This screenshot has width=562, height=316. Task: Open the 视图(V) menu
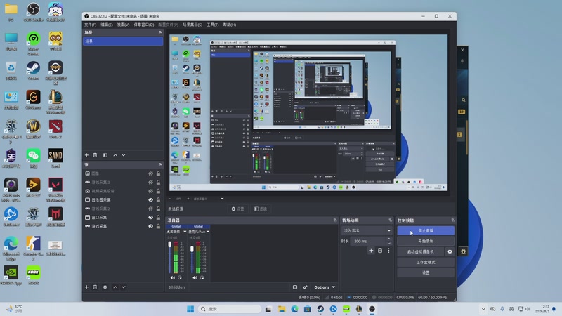click(123, 25)
